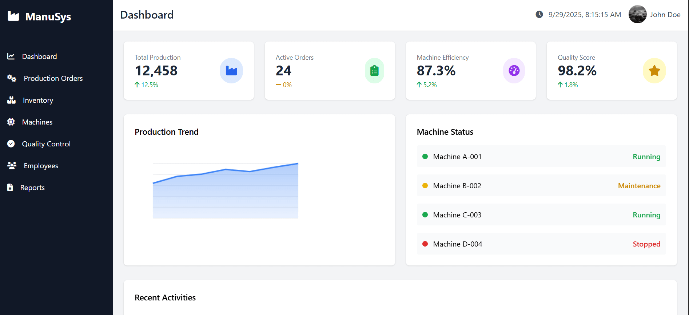Image resolution: width=689 pixels, height=315 pixels.
Task: Click the Maintenance status of Machine B-002
Action: [x=639, y=186]
